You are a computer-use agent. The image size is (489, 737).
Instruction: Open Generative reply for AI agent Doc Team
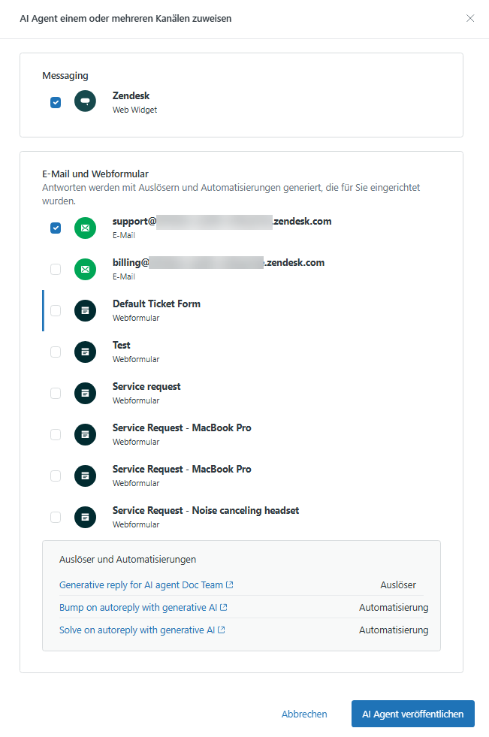(141, 585)
